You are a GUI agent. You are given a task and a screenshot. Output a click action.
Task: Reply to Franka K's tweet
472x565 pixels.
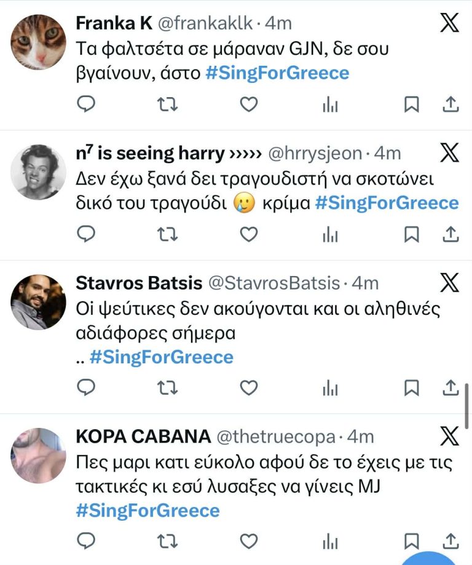pos(87,105)
